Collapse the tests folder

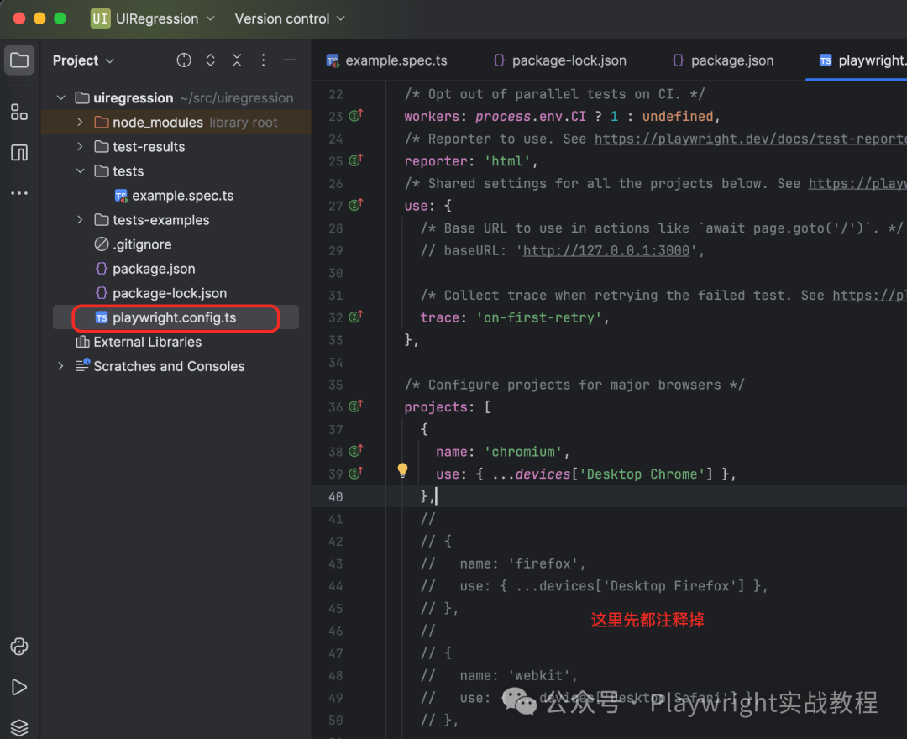tap(80, 171)
